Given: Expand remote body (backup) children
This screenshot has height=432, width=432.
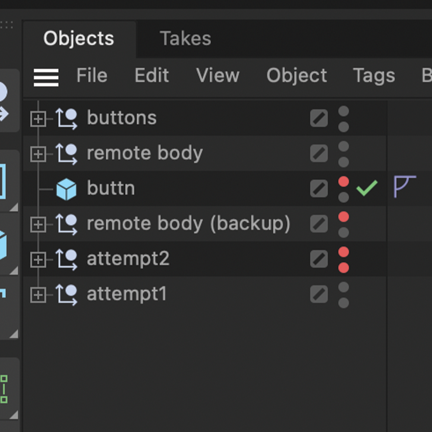Looking at the screenshot, I should click(38, 223).
